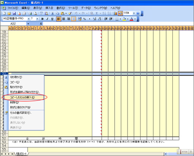The image size is (194, 156).
Task: Open the ファイル menu
Action: [x=13, y=8]
